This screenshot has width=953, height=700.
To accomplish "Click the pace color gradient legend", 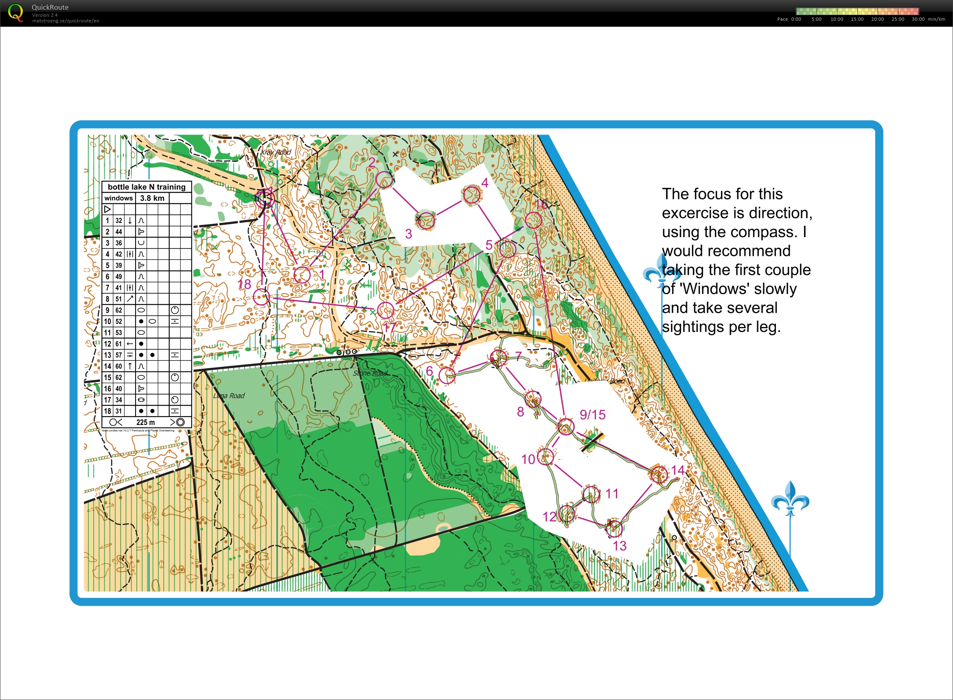I will 857,11.
